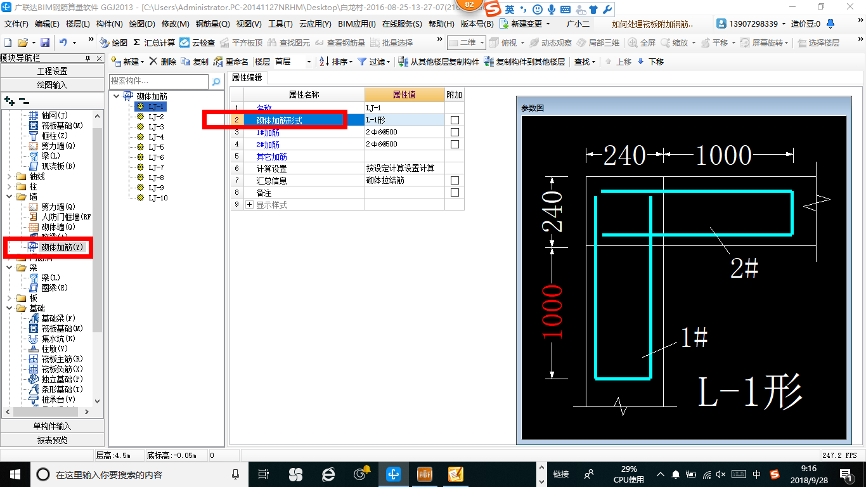
Task: Click 重命名 rename component
Action: tap(231, 62)
